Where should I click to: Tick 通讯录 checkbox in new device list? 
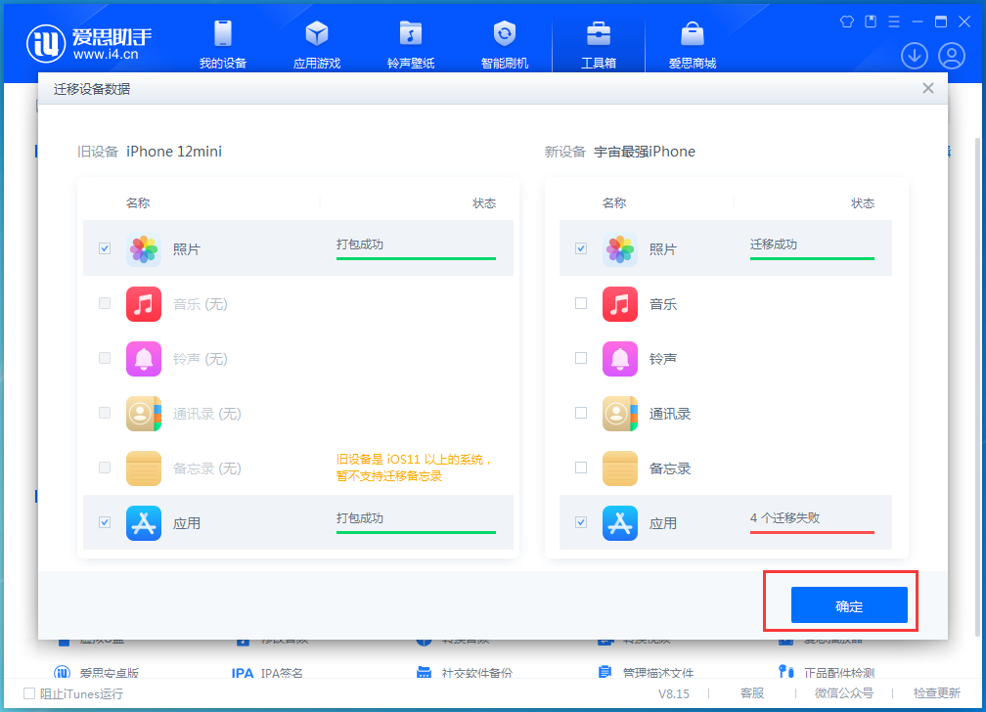[581, 413]
